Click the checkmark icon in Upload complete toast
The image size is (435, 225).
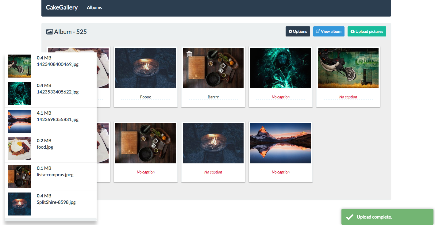click(349, 217)
